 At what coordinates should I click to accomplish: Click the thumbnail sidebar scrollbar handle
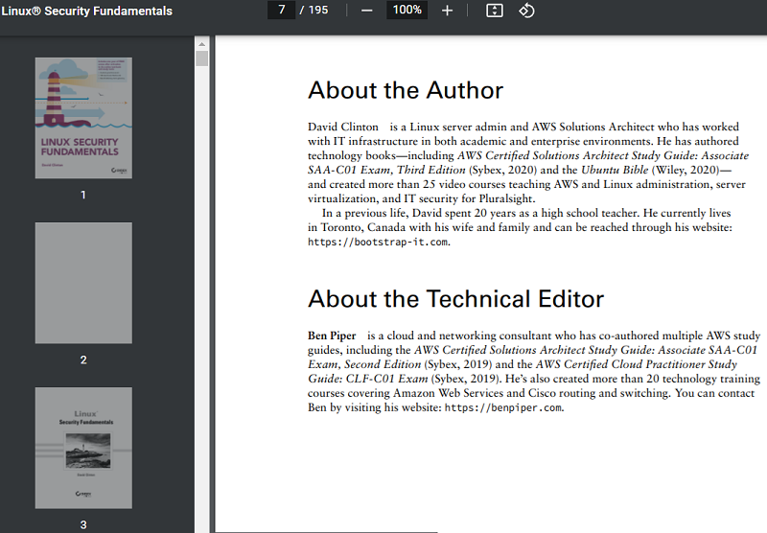click(201, 58)
